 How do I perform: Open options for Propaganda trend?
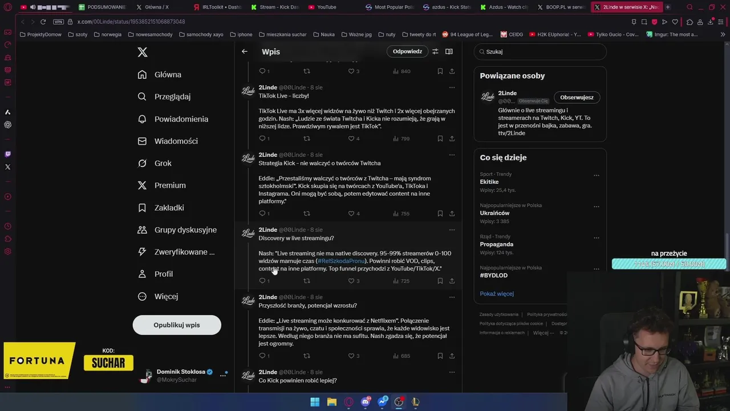tap(596, 237)
